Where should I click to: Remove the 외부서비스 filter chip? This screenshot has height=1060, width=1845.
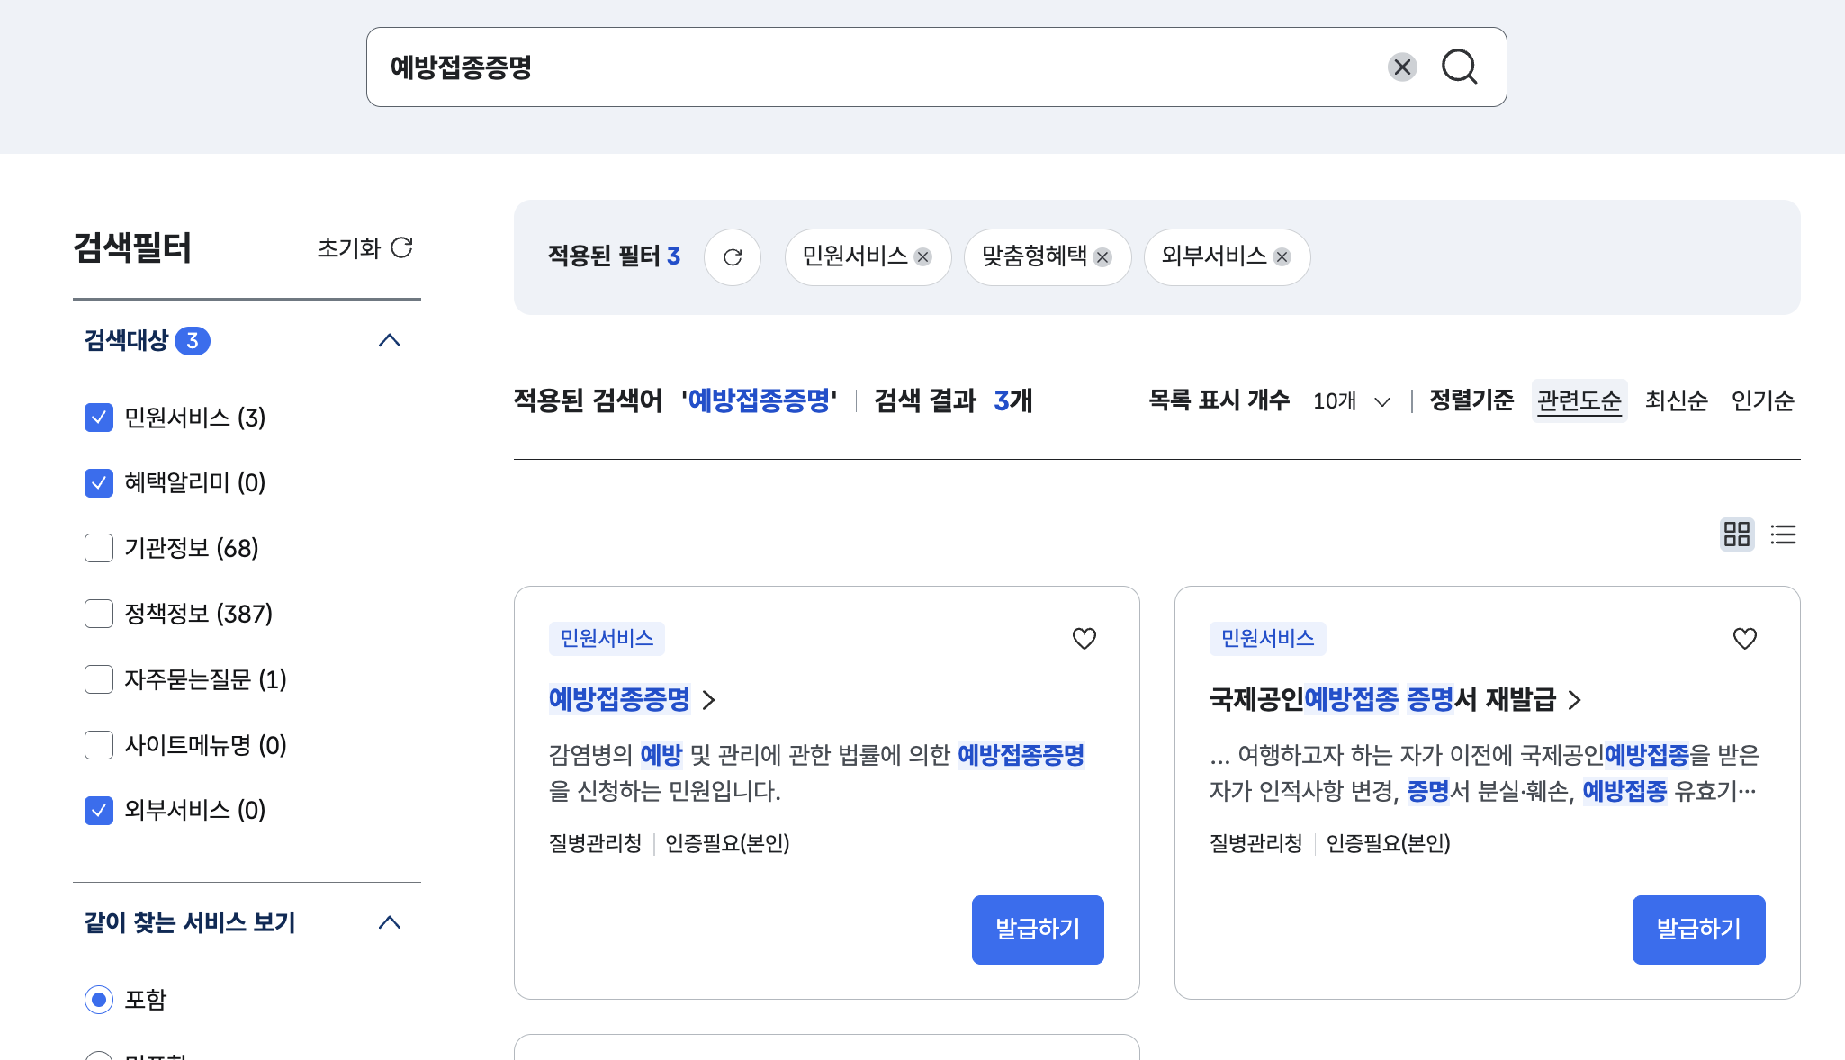(x=1282, y=257)
